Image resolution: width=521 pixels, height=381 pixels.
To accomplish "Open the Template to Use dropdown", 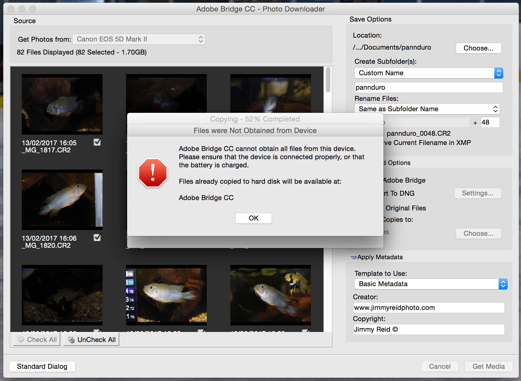I will coord(431,284).
